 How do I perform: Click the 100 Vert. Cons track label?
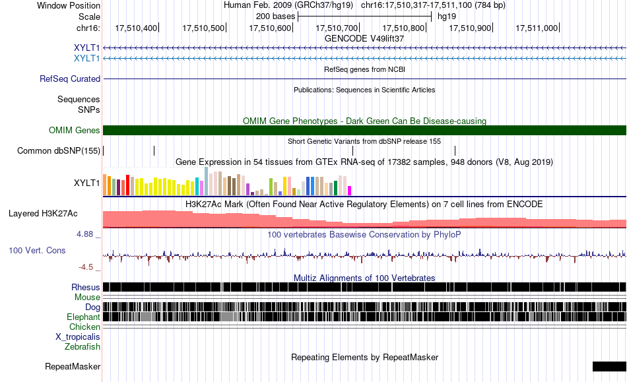(37, 251)
